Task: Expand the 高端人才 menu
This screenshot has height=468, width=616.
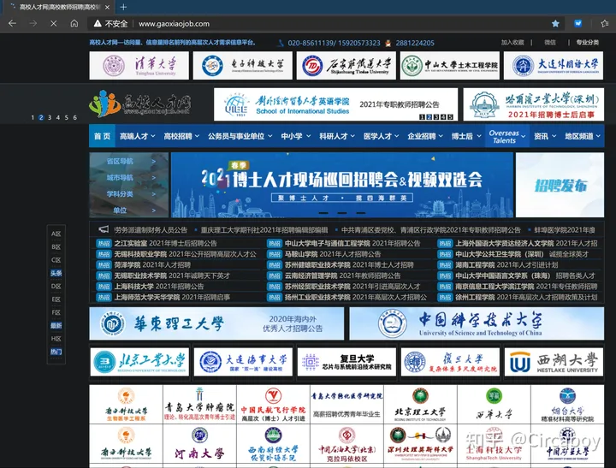Action: [137, 136]
